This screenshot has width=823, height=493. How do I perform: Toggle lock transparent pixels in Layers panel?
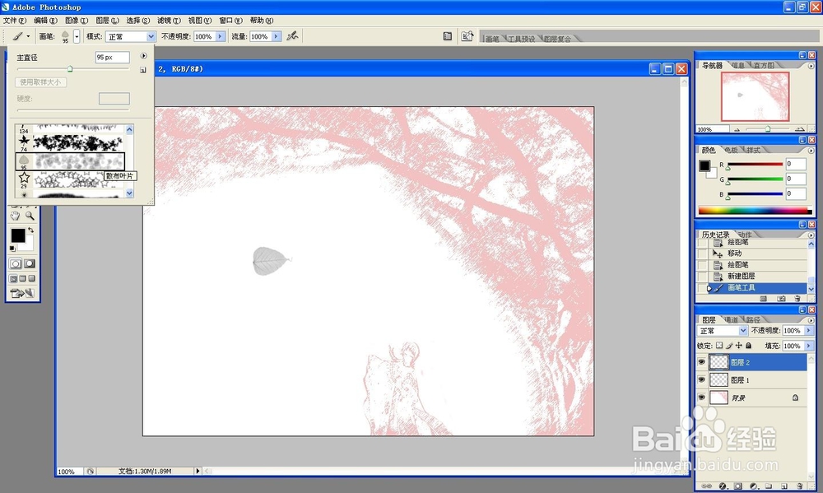click(x=719, y=346)
